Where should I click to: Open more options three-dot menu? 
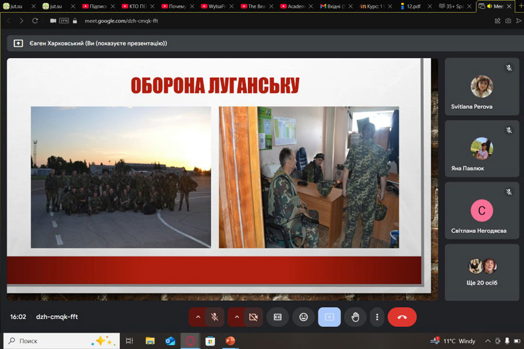click(x=377, y=317)
